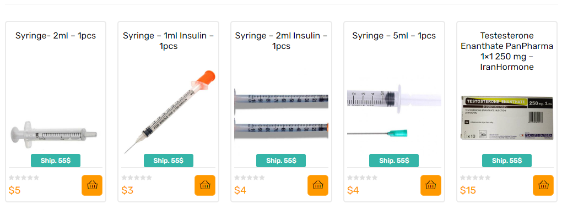
Task: Add Syringe 5ml to basket
Action: [430, 185]
